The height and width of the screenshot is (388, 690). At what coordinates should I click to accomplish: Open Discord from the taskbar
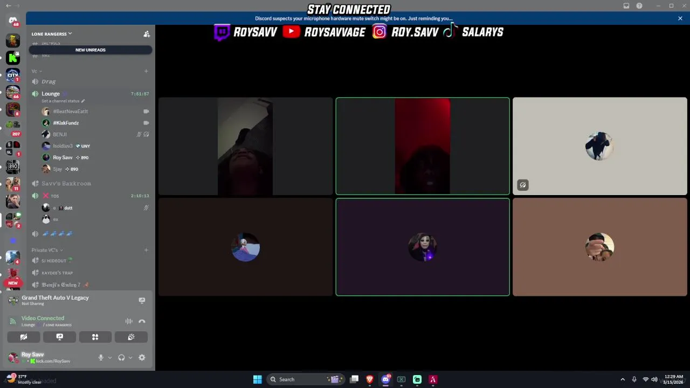(x=385, y=379)
